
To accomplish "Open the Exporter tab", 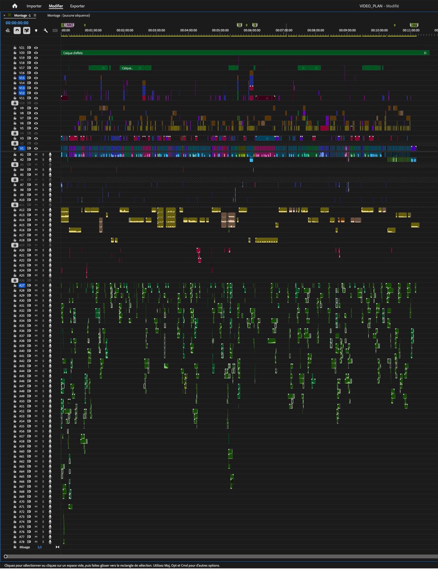I will click(x=77, y=6).
